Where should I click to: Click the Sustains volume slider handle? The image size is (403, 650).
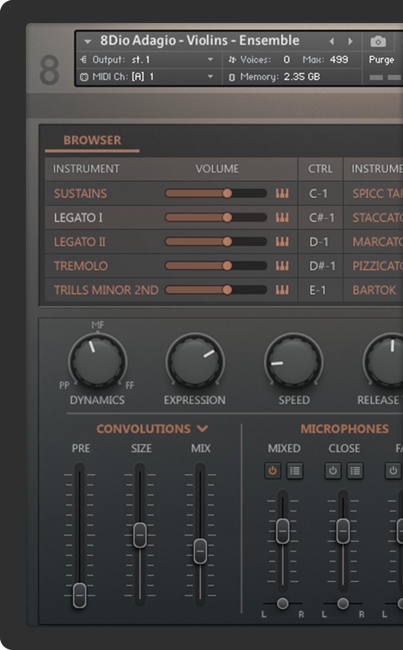(227, 194)
